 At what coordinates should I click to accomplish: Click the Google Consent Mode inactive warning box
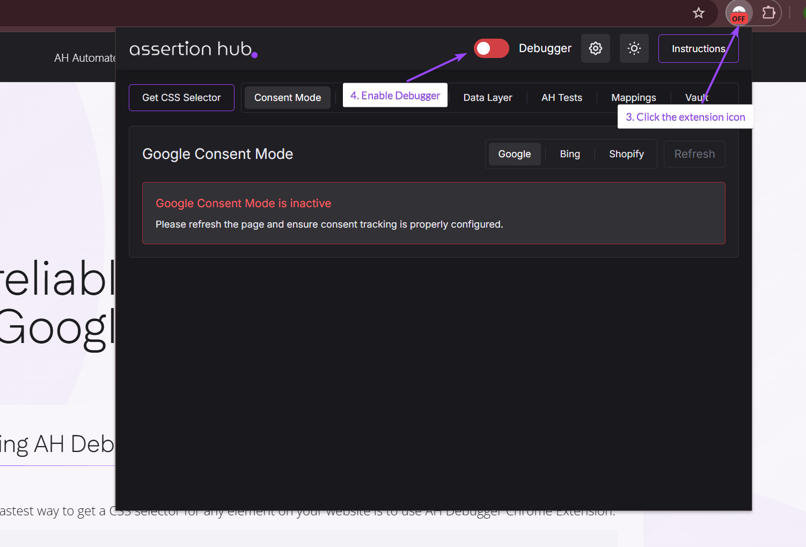click(433, 213)
